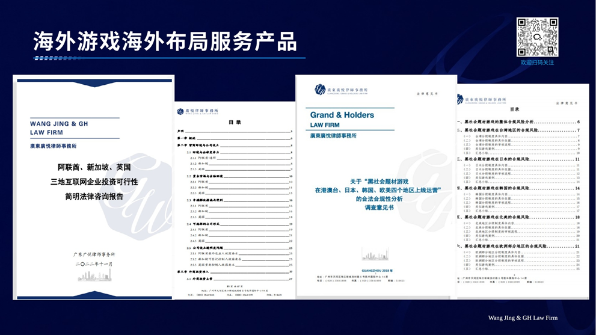Click the '黑社会题材游戏的整体合规风险分析' contents entry
Screen dimensions: 596x335
519,122
